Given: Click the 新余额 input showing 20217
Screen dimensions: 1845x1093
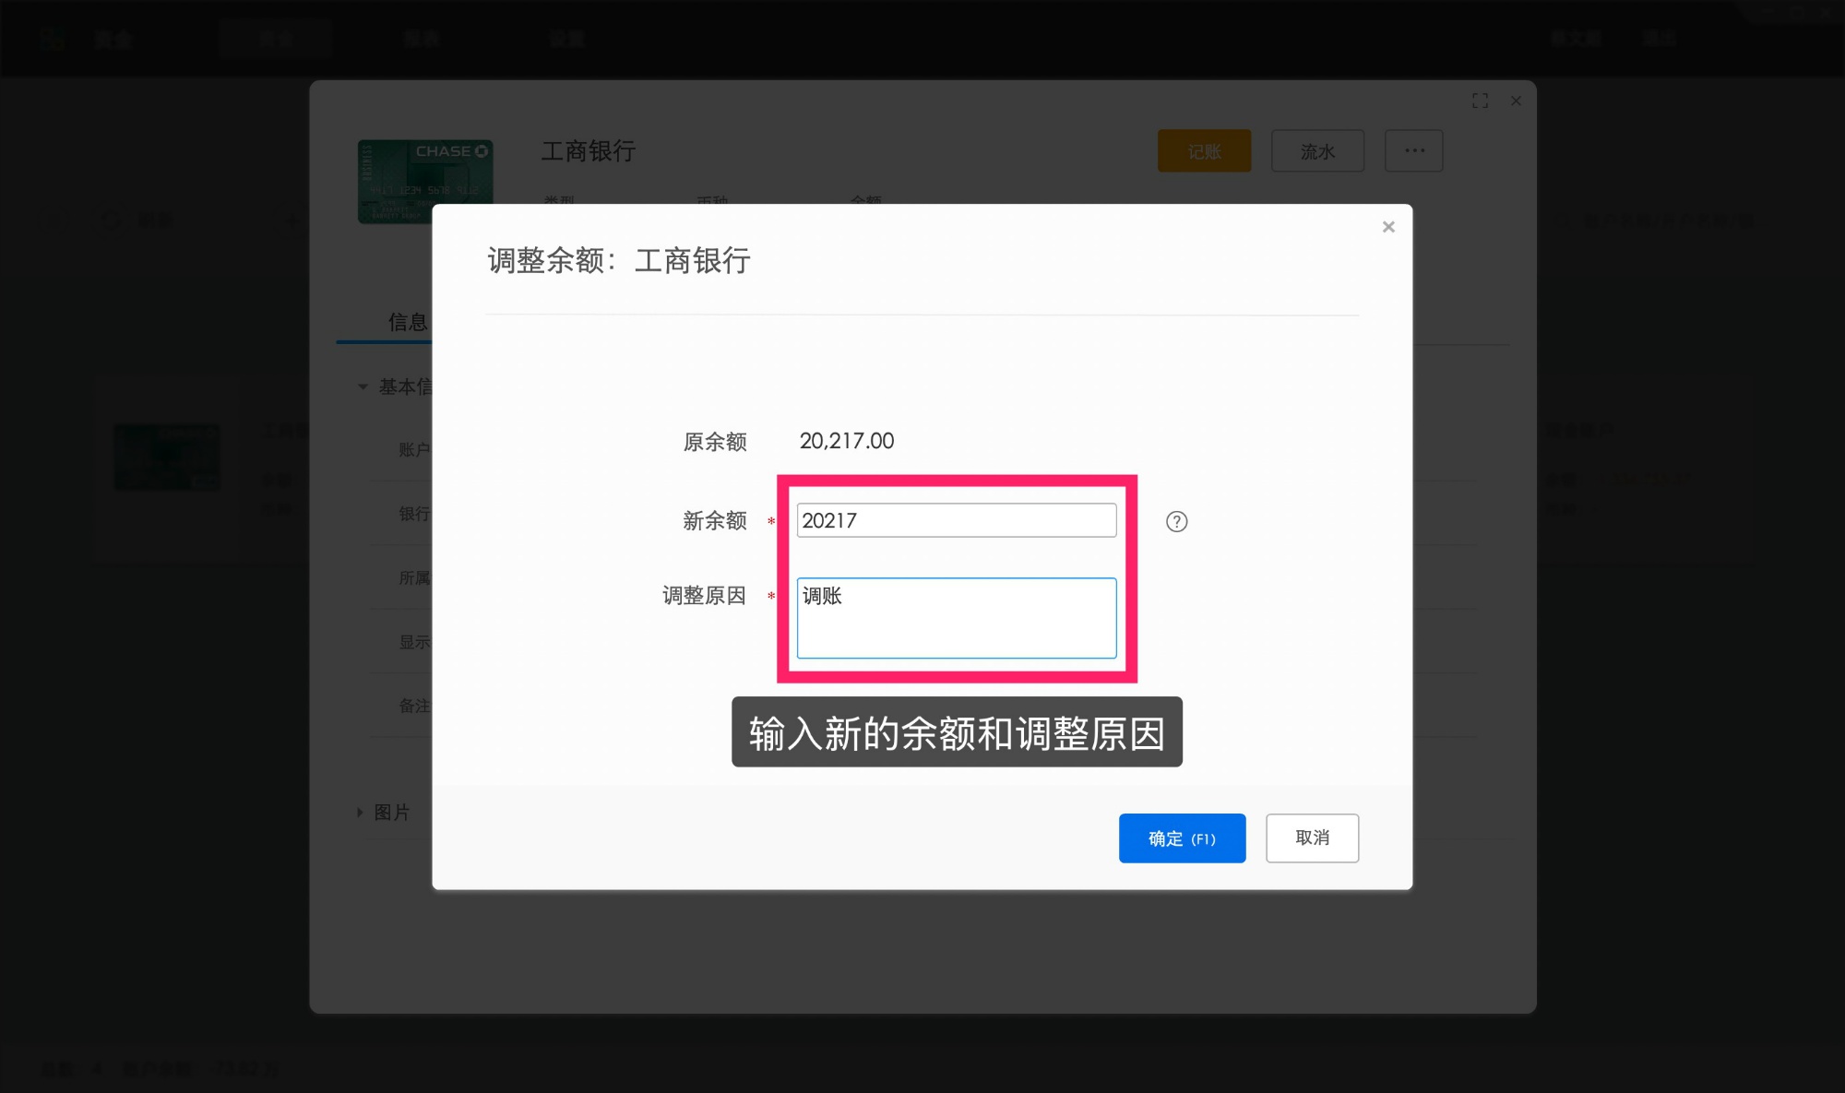Looking at the screenshot, I should [956, 519].
